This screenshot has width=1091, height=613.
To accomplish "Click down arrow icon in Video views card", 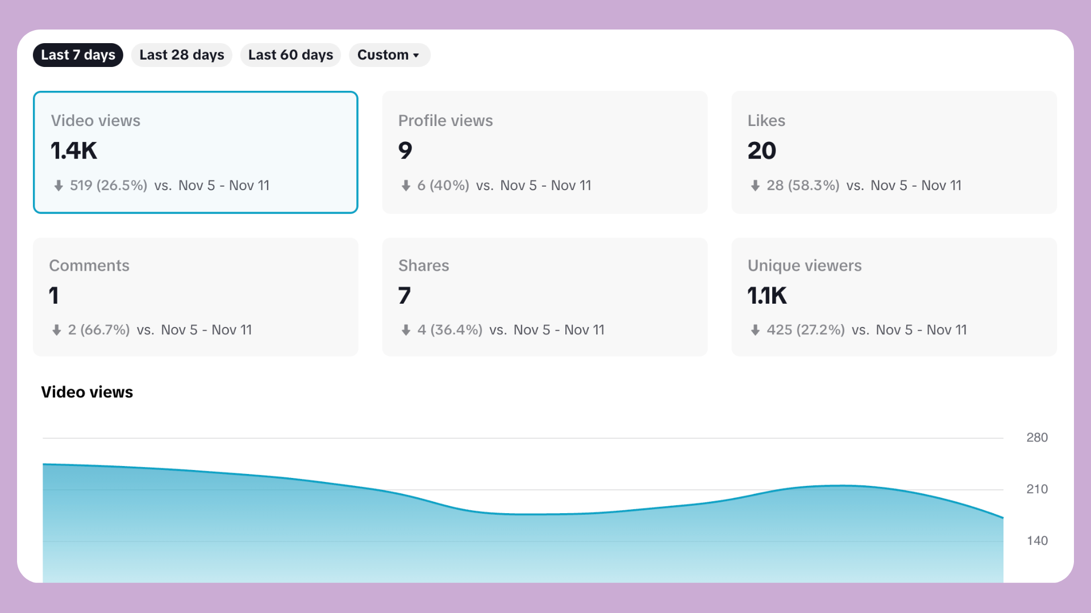I will (x=59, y=186).
